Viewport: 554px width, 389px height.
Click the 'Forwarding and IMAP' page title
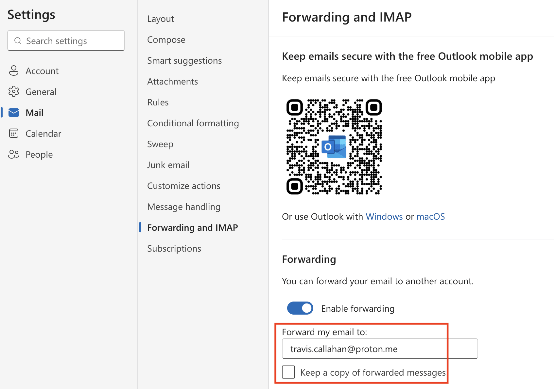coord(347,17)
